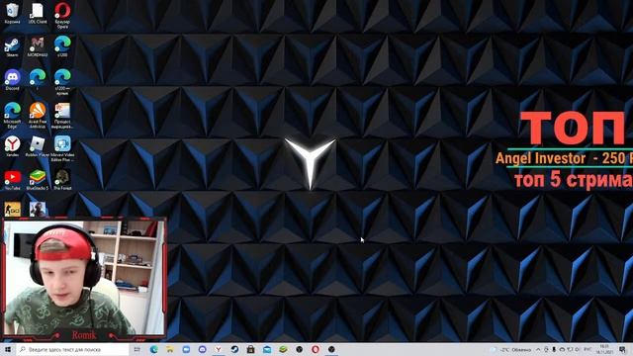
Task: Open BlueStacks from the taskbar
Action: (x=283, y=349)
